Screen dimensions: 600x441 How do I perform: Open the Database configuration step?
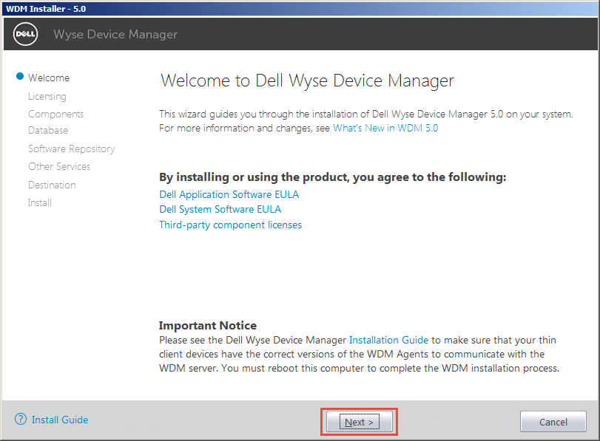(x=47, y=131)
